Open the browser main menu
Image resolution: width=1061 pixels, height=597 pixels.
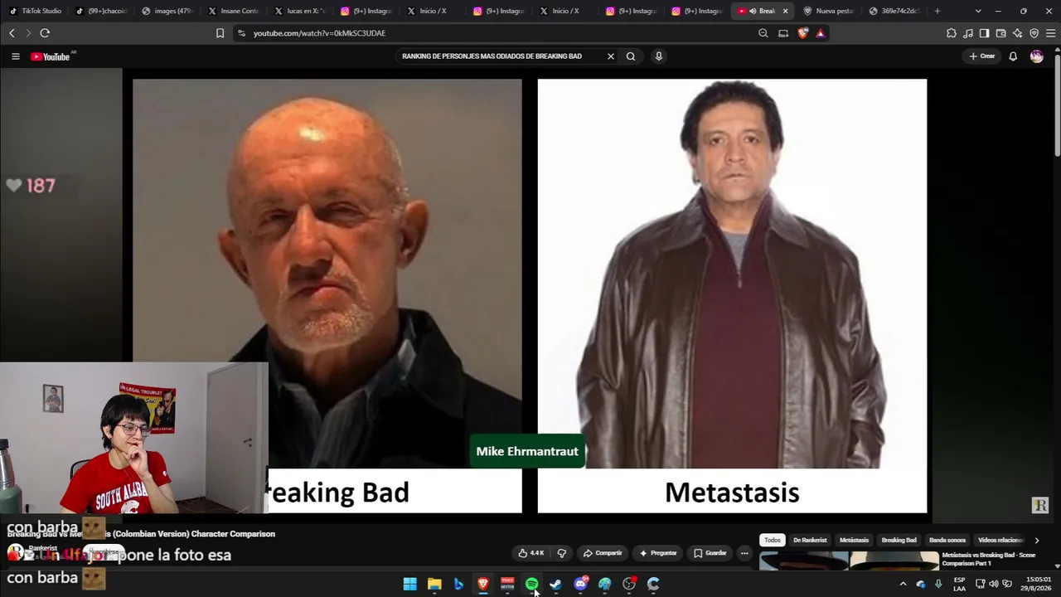point(1051,33)
